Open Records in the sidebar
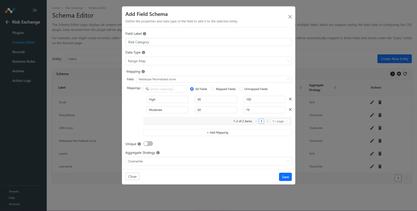Image resolution: width=417 pixels, height=211 pixels. click(19, 52)
